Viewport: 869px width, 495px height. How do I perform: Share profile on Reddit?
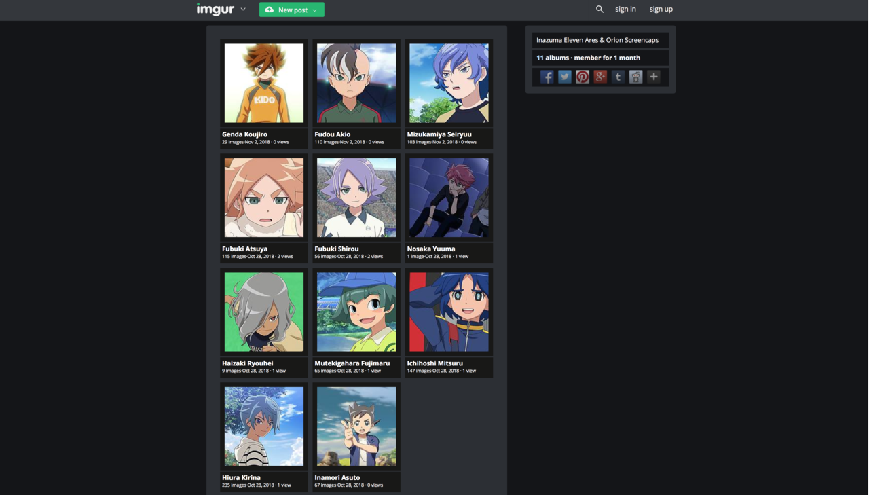click(x=635, y=77)
